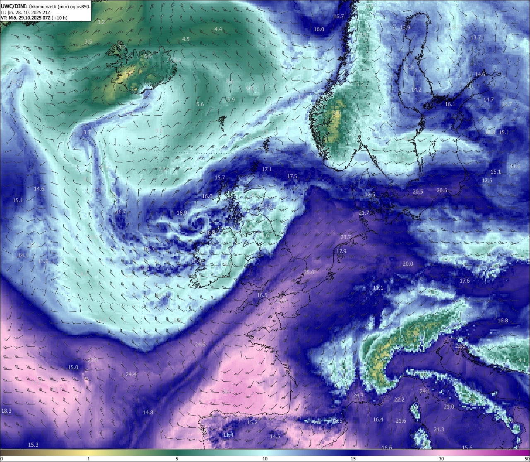
Task: Click the map value '14.7'
Action: [489, 100]
